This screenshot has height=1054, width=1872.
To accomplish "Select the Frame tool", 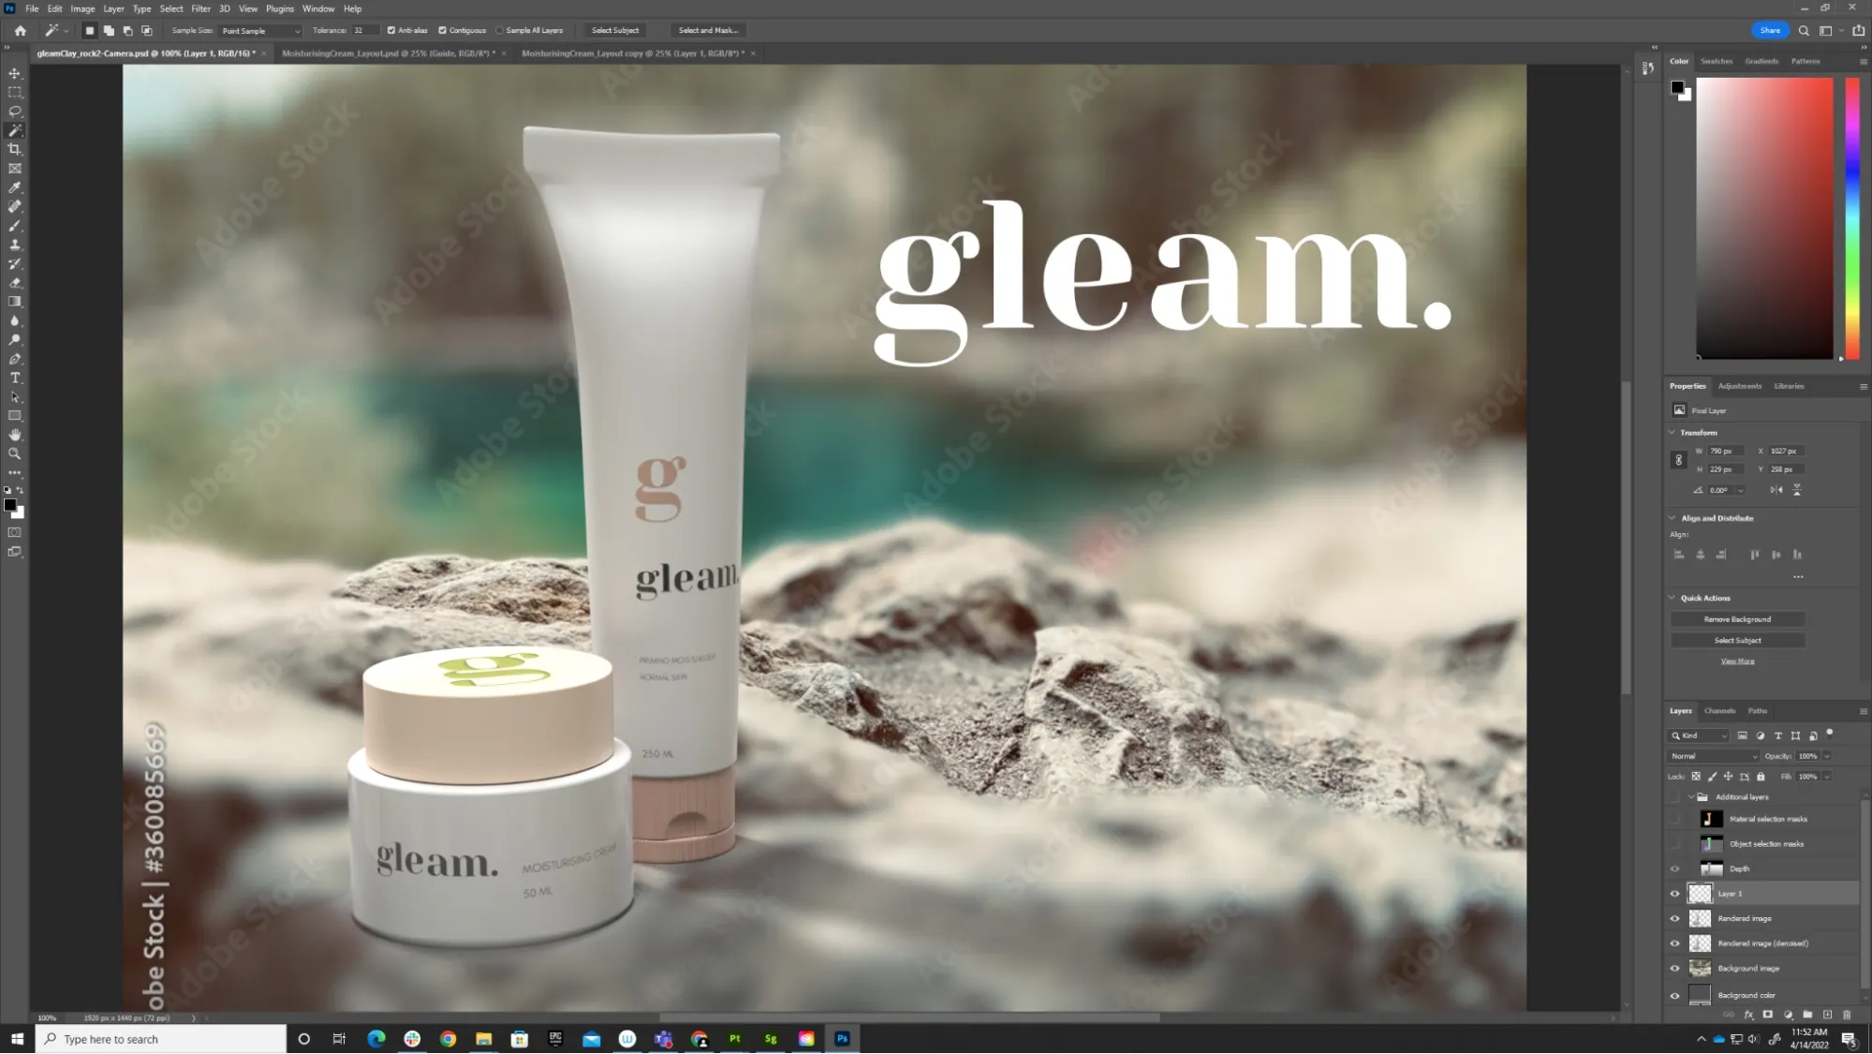I will 15,169.
